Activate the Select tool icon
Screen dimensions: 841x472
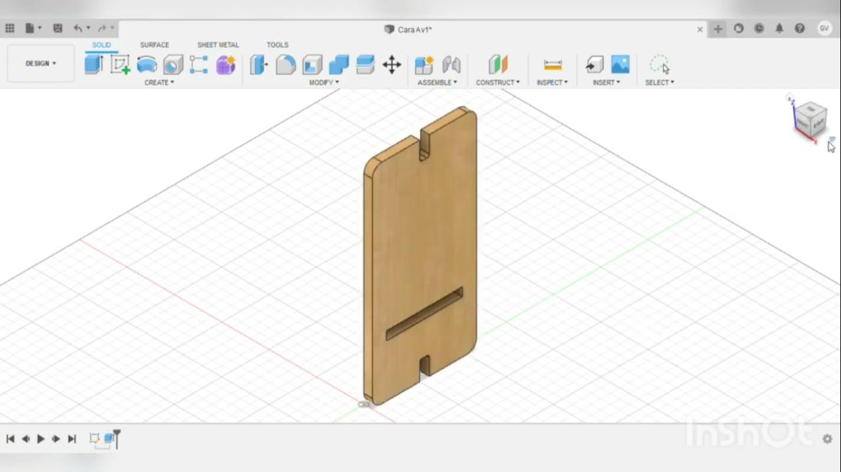click(660, 64)
